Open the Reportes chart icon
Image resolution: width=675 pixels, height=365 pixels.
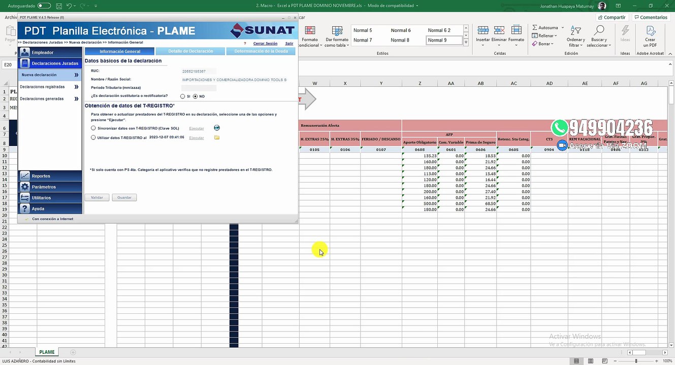[x=24, y=176]
